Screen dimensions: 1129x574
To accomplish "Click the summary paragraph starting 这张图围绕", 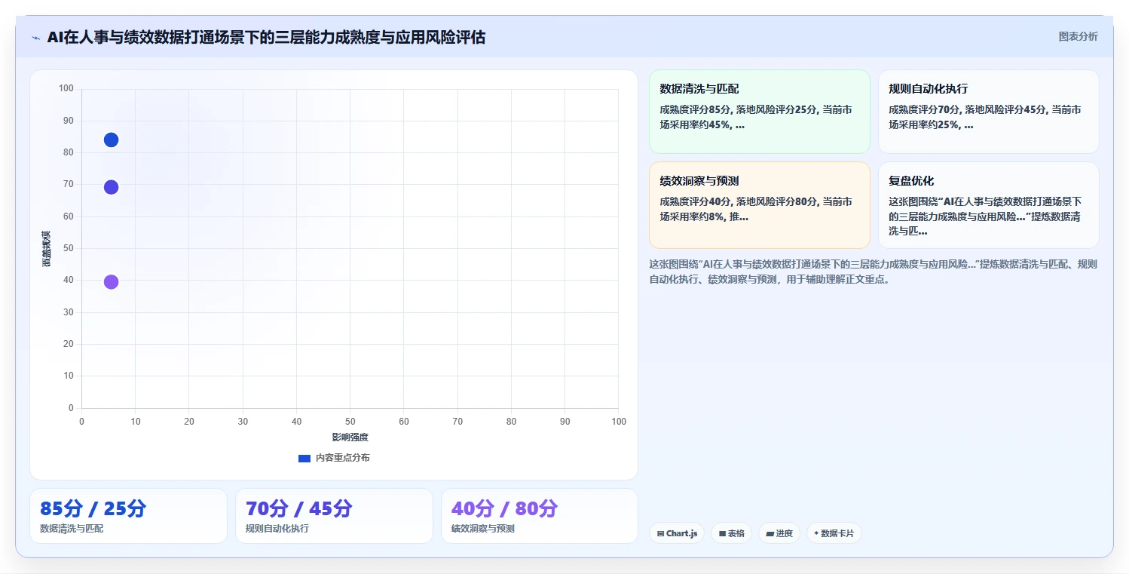I will pyautogui.click(x=874, y=272).
